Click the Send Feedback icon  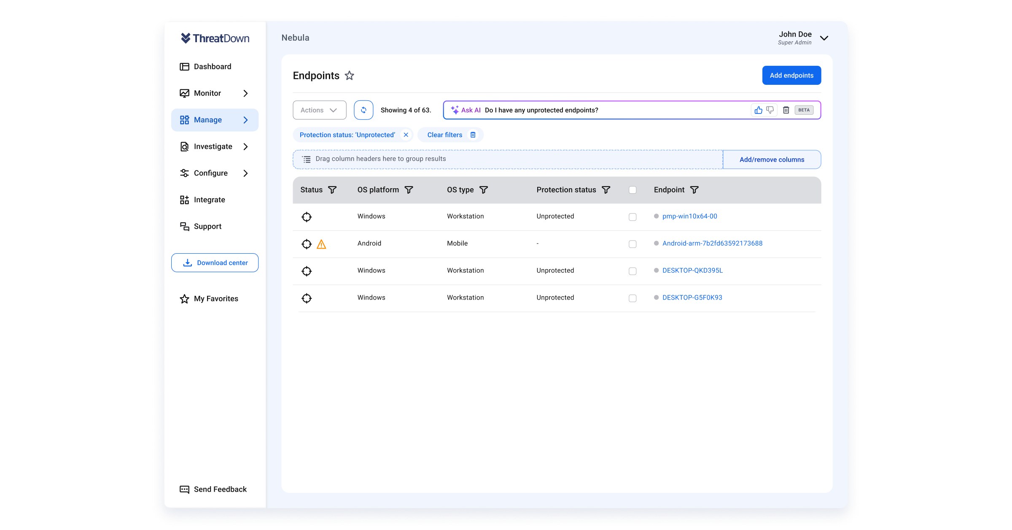pos(184,489)
